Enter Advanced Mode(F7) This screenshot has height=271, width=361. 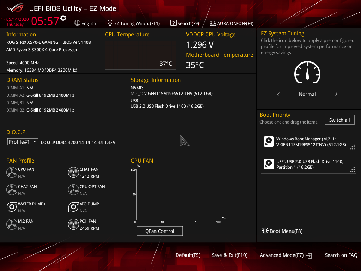(282, 255)
